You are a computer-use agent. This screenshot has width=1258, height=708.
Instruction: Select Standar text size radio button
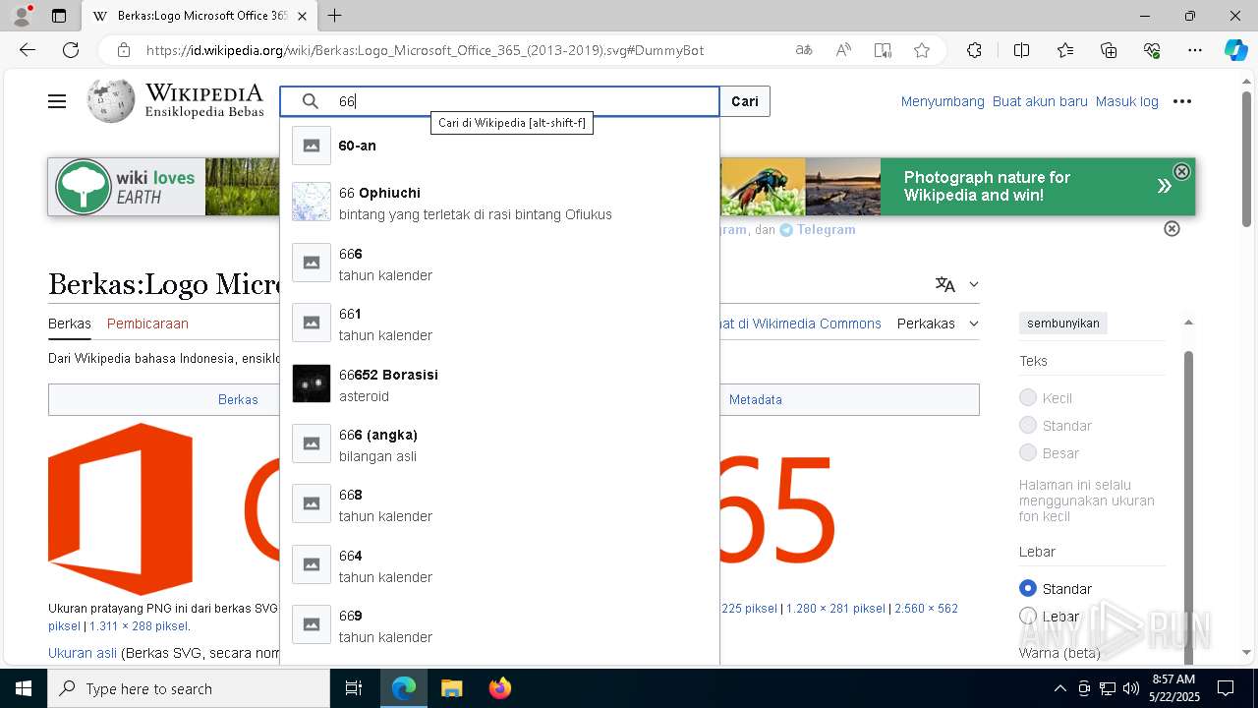point(1028,425)
